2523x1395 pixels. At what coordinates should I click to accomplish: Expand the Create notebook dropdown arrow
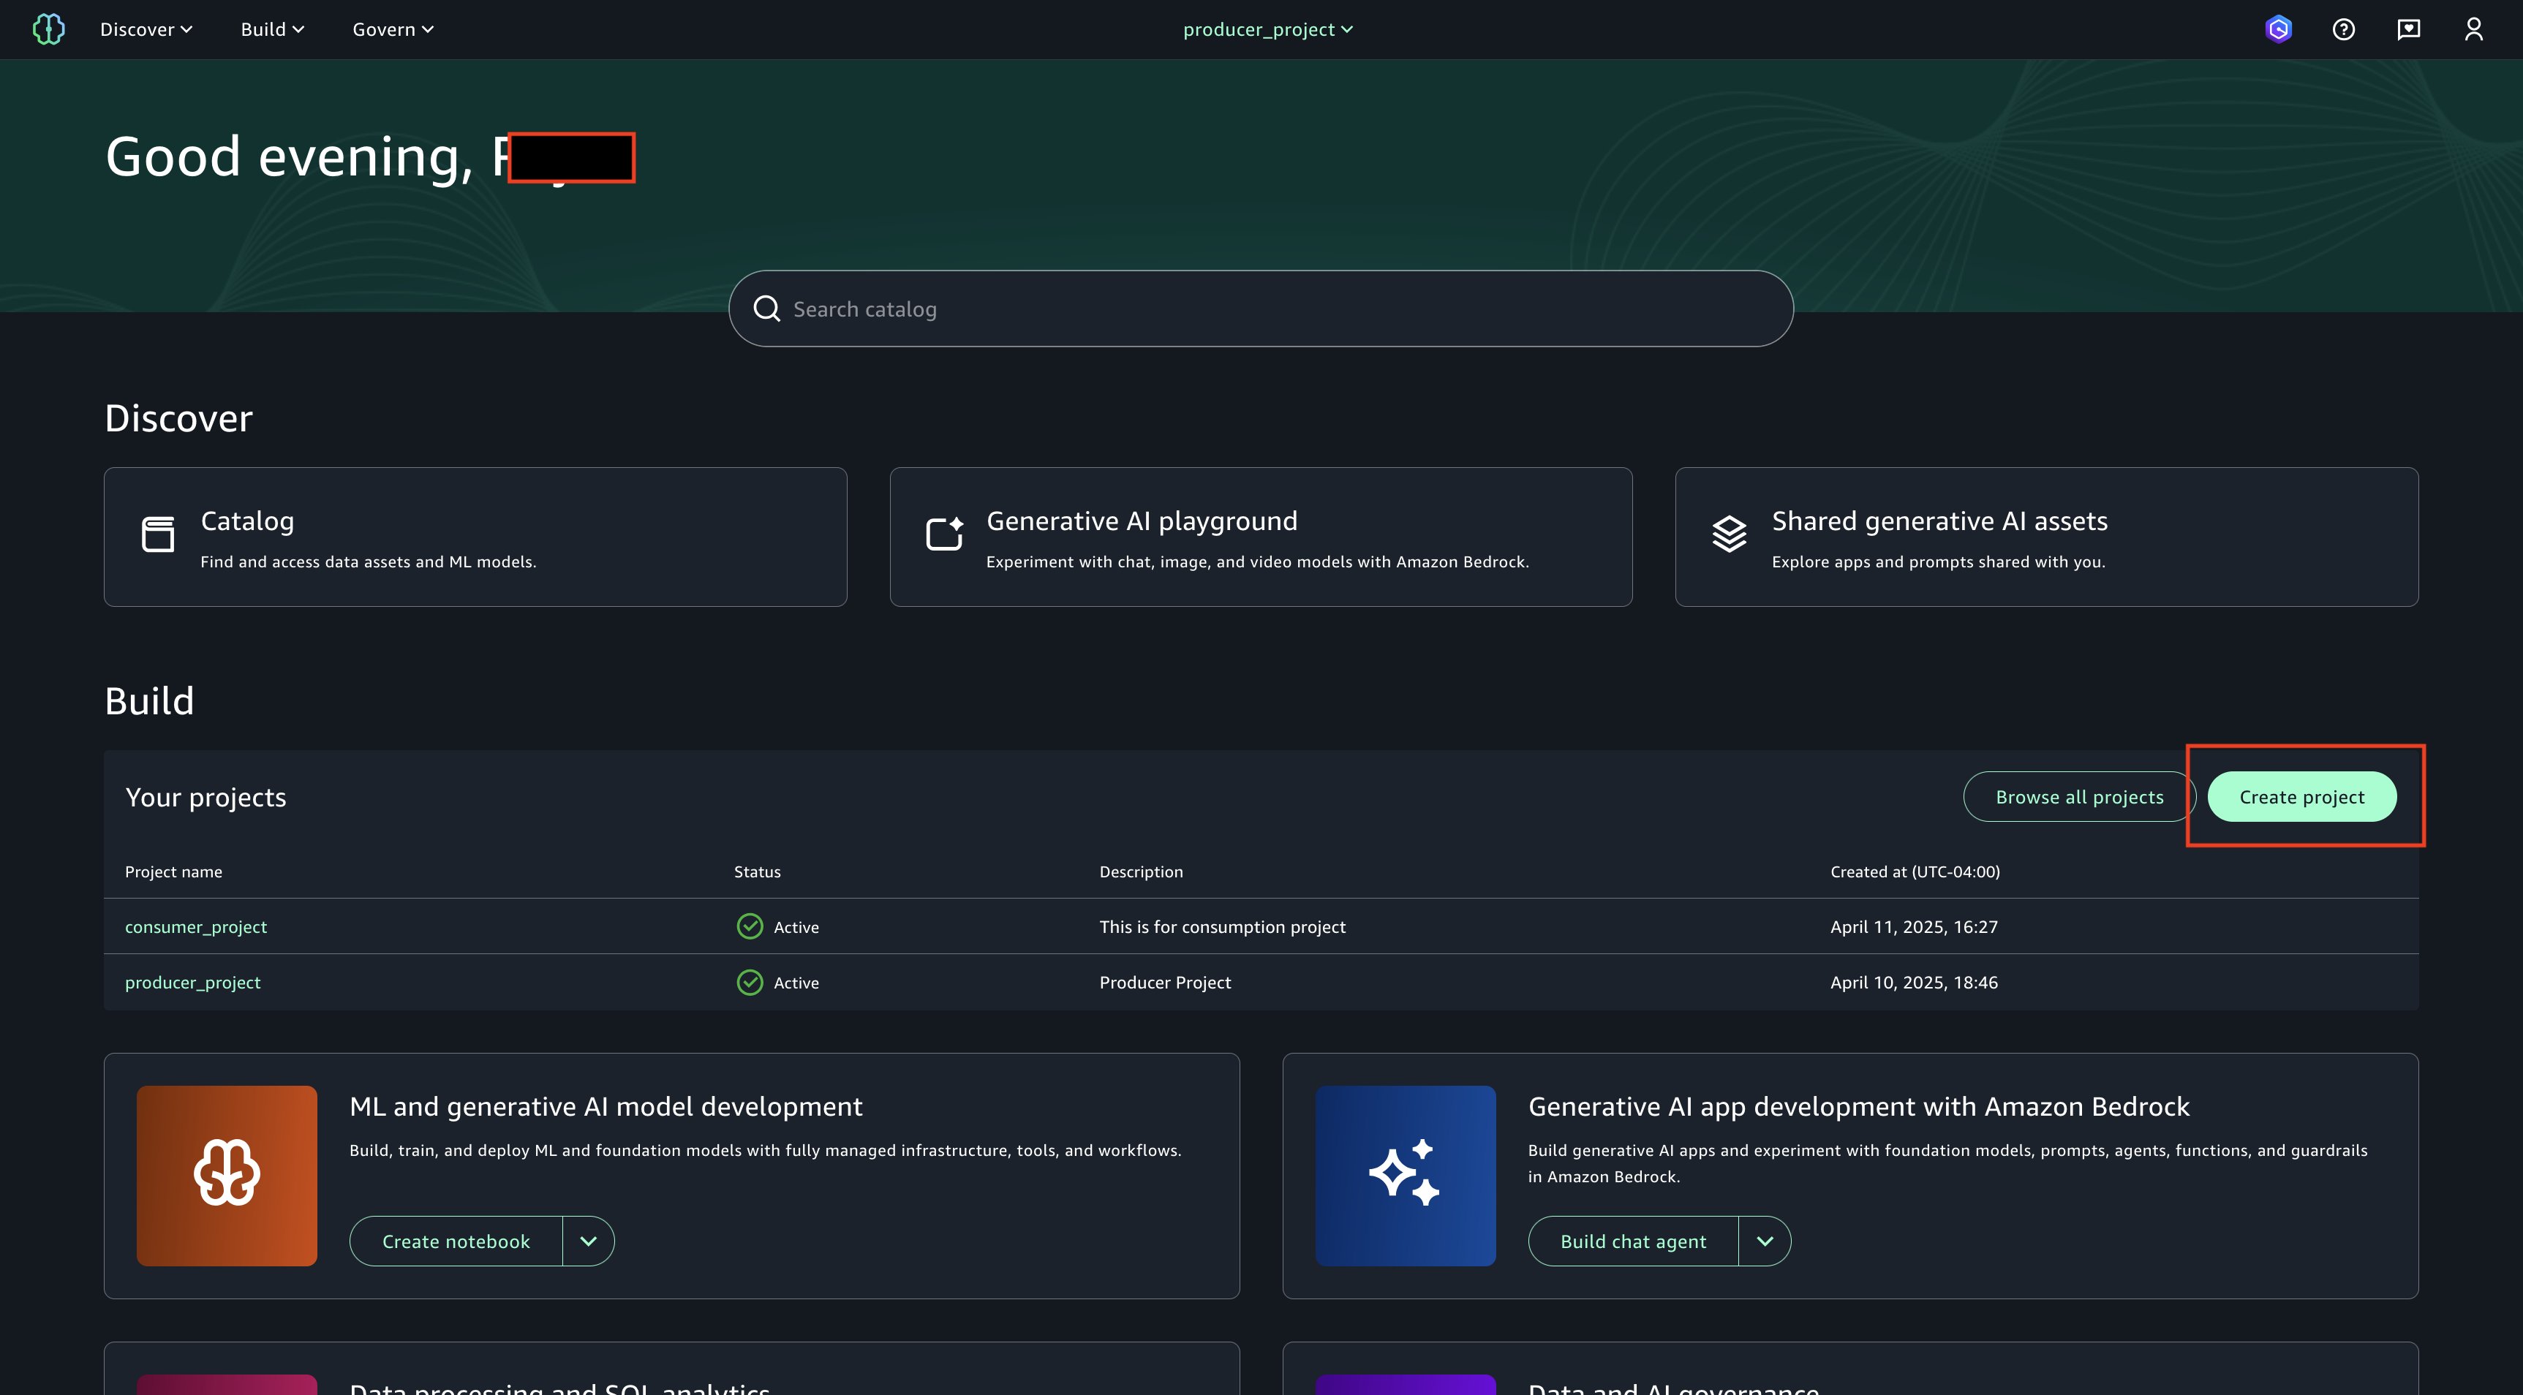pyautogui.click(x=588, y=1241)
